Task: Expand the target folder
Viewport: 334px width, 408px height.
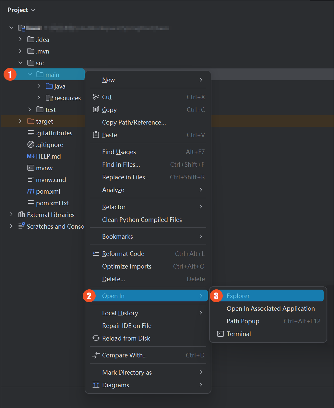Action: coord(20,121)
